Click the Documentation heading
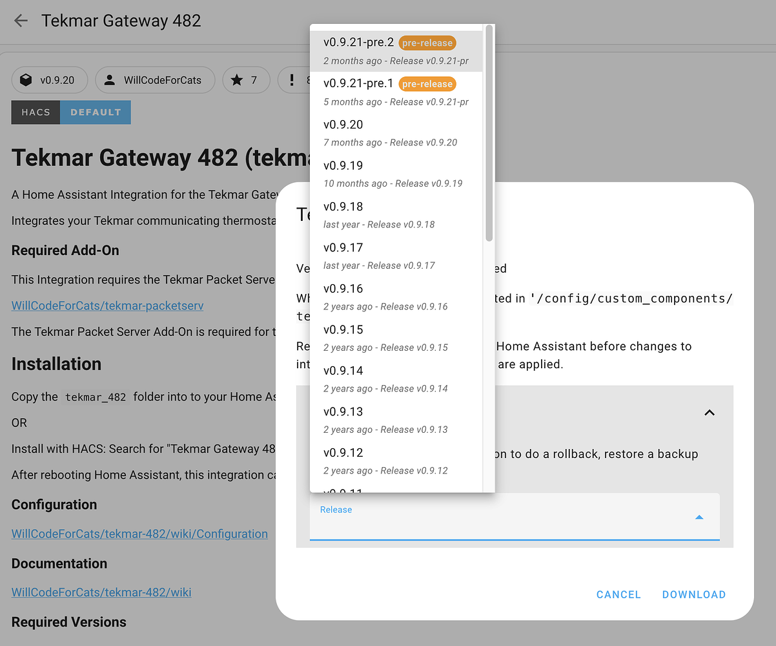This screenshot has width=776, height=646. click(59, 563)
